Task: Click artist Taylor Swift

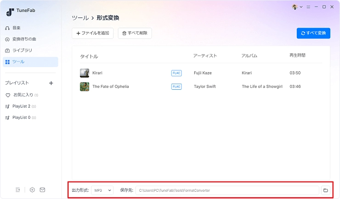Action: (x=205, y=86)
